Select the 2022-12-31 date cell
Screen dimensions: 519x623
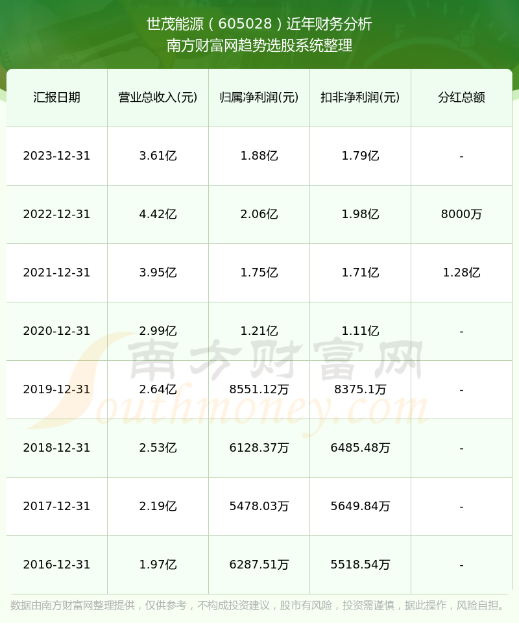[x=57, y=214]
